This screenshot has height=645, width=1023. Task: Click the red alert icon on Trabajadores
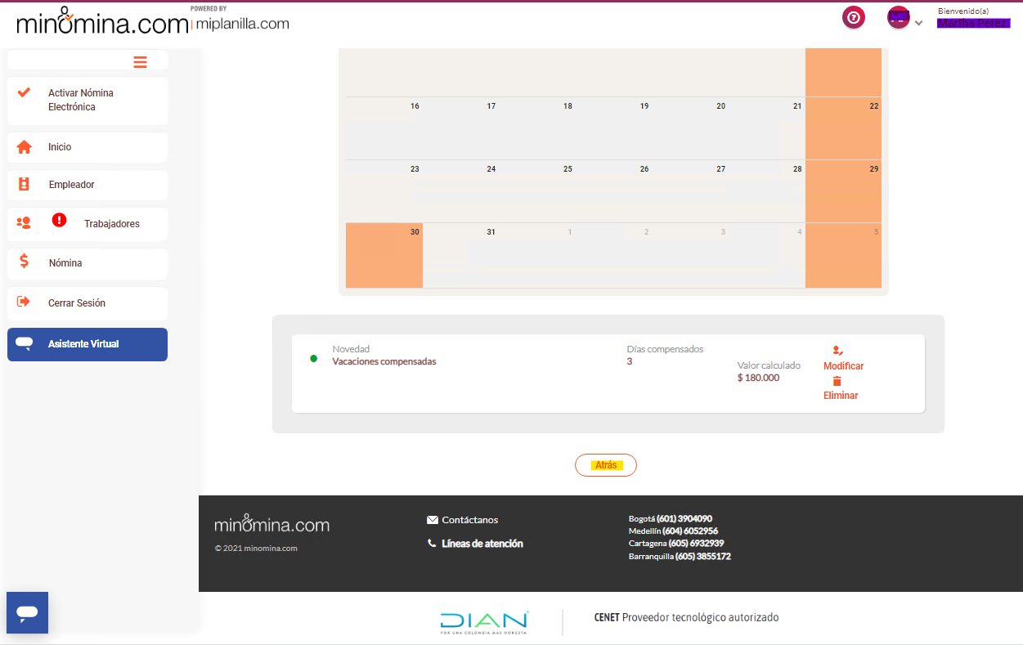pos(59,220)
